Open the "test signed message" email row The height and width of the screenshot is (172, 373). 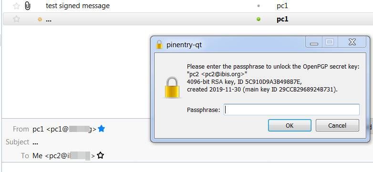pos(186,6)
